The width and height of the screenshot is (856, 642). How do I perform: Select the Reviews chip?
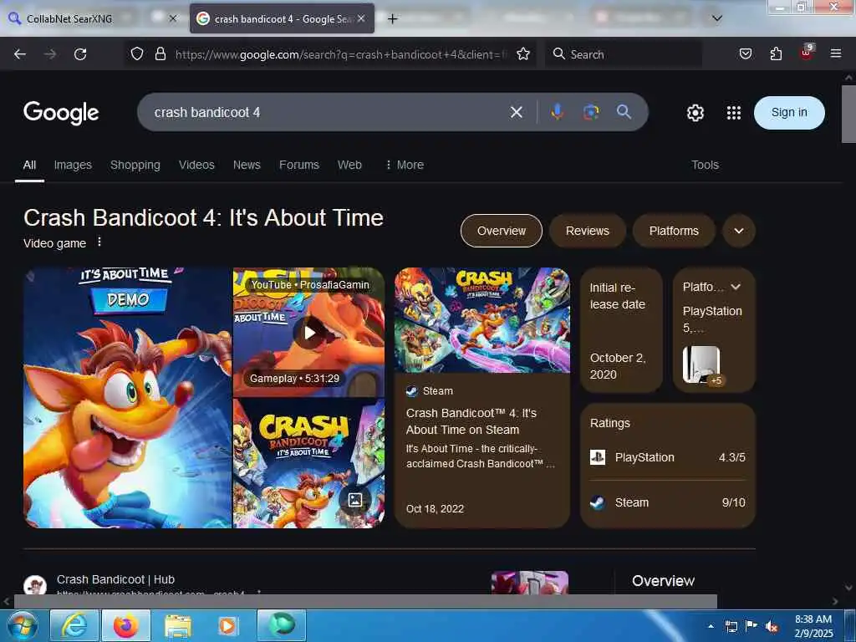587,231
